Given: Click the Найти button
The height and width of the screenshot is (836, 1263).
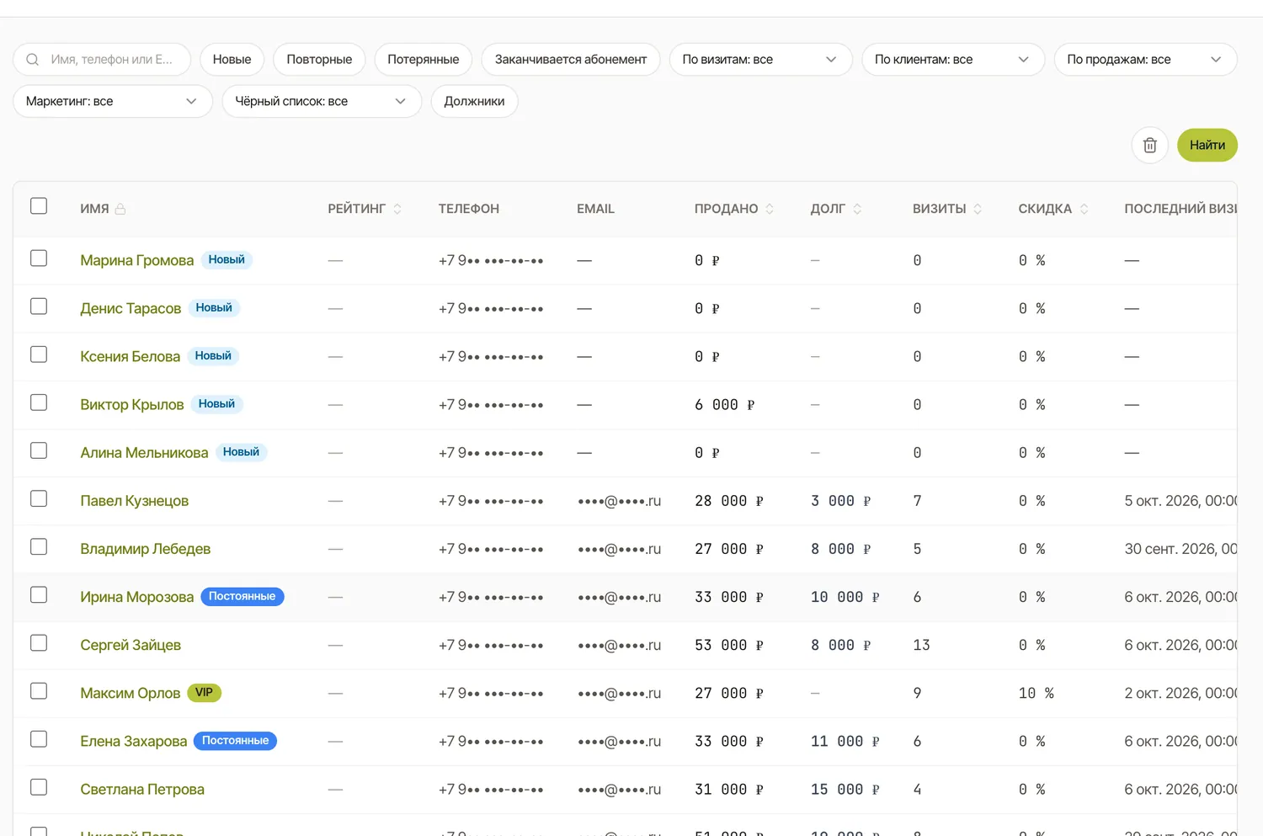Looking at the screenshot, I should (x=1207, y=145).
